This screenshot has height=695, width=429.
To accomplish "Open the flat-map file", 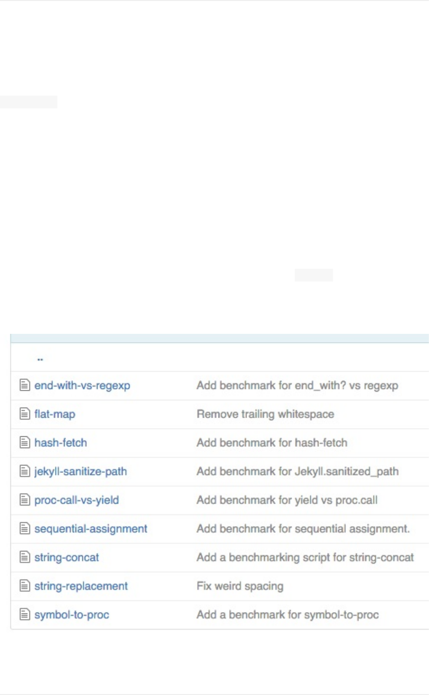I will click(x=55, y=414).
